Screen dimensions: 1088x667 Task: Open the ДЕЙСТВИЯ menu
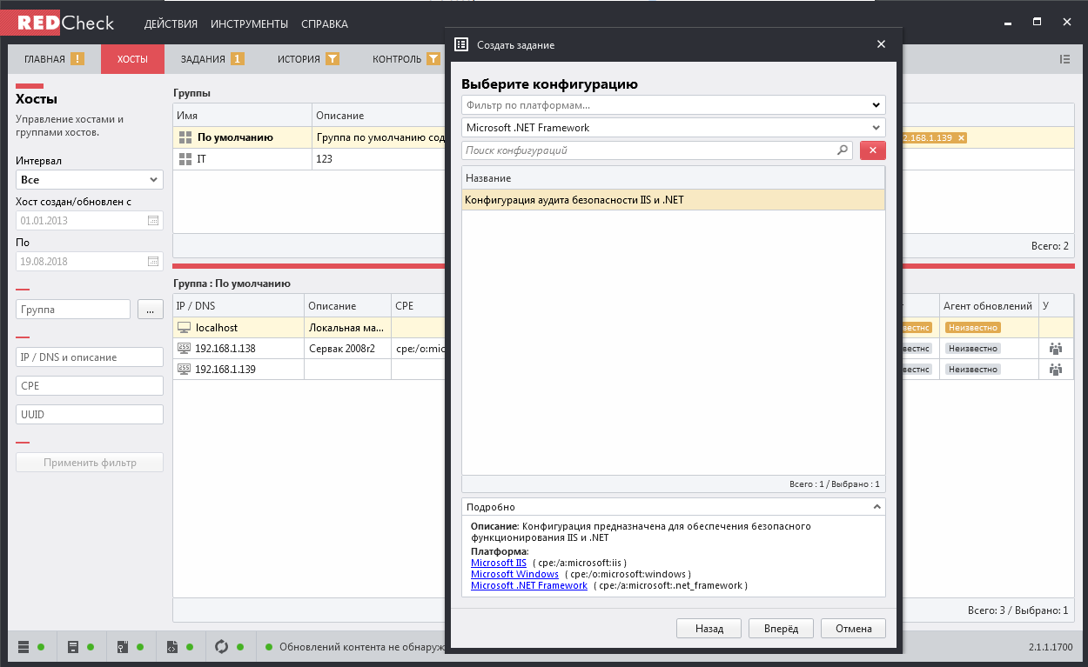click(x=171, y=24)
